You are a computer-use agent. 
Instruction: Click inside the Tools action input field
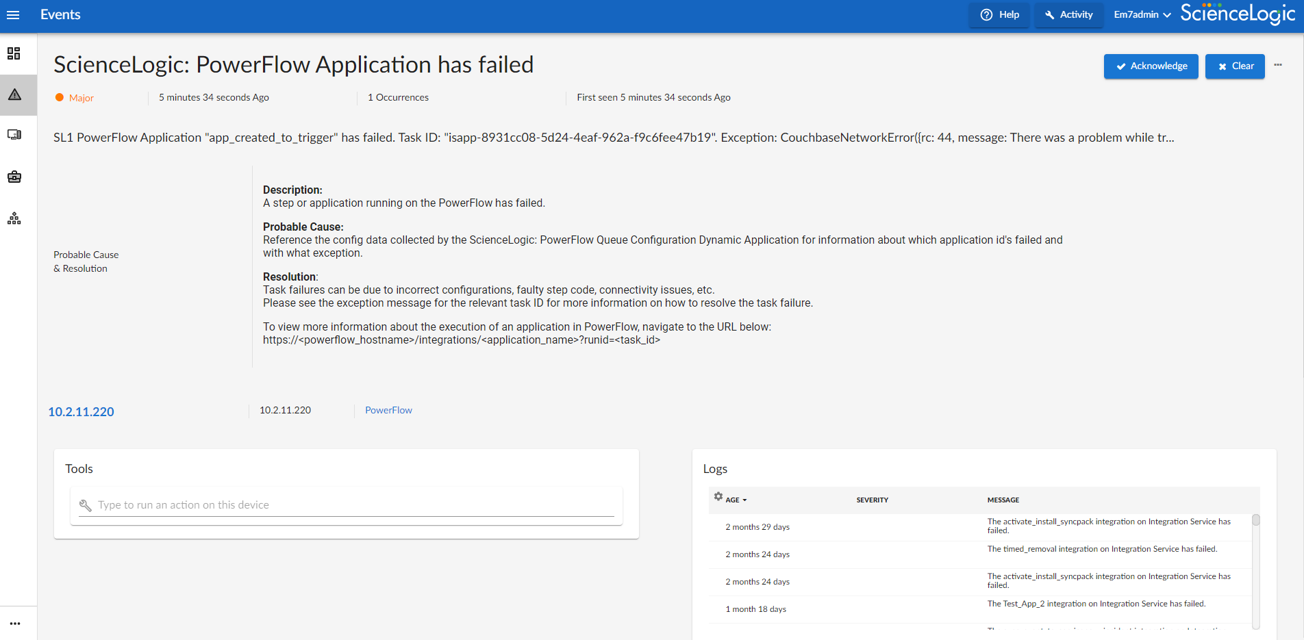click(x=346, y=504)
